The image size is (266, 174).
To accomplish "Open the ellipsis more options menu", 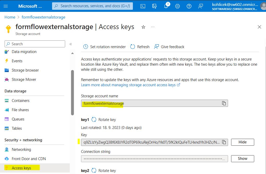I will [x=153, y=27].
